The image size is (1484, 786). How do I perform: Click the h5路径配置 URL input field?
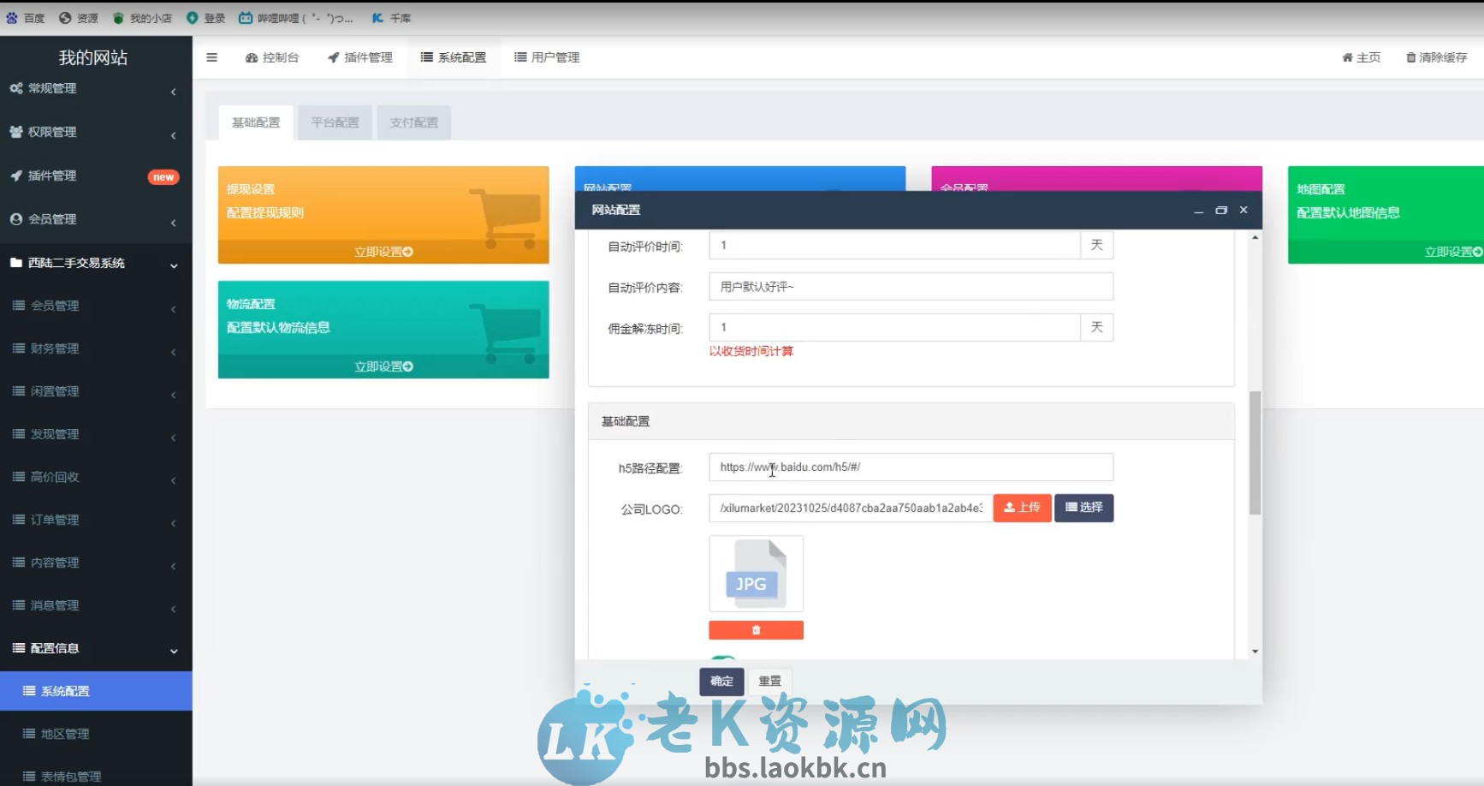910,467
